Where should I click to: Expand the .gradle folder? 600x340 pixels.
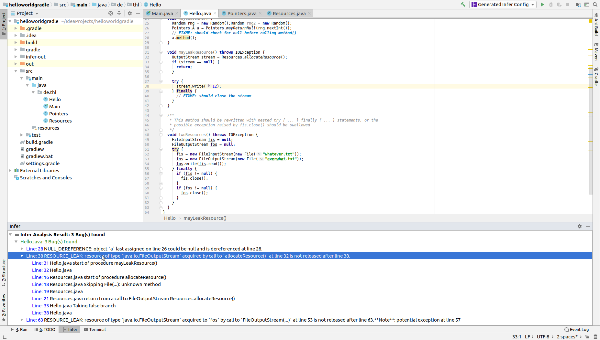[x=16, y=28]
